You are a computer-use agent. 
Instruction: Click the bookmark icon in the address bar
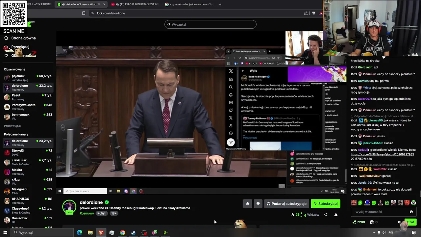click(x=84, y=13)
